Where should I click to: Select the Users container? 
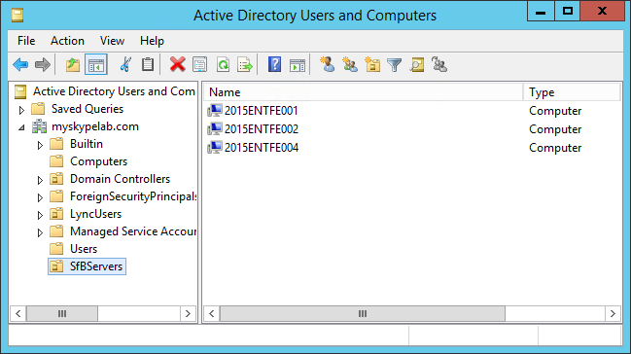tap(84, 249)
